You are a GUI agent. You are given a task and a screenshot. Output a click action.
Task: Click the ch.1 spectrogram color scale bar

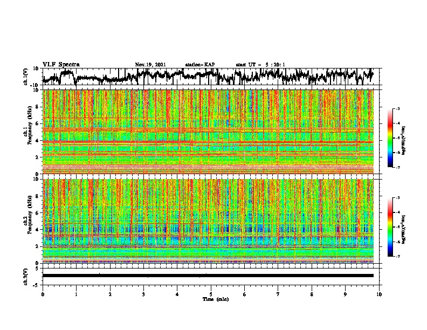[390, 138]
